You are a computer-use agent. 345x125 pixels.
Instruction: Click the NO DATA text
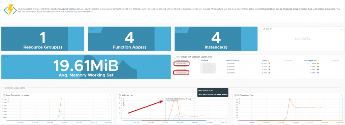tap(303, 39)
